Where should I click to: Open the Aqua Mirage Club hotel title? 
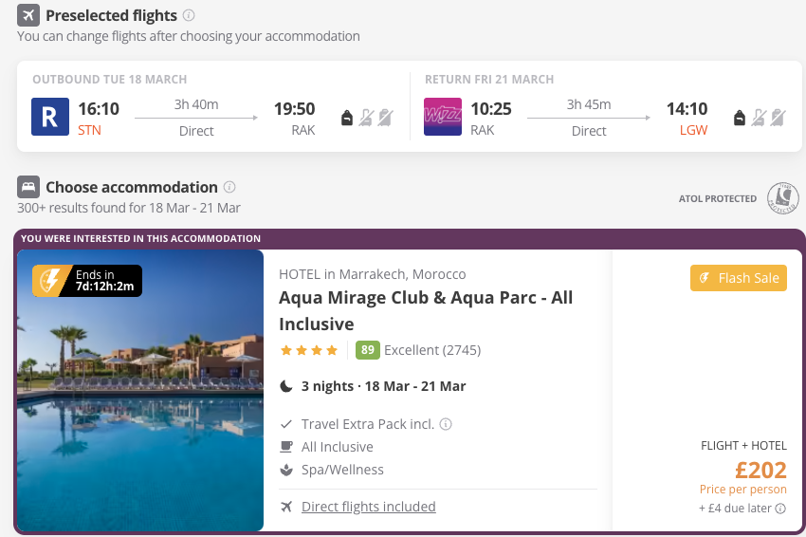[x=426, y=310]
